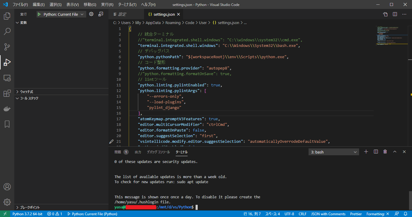This screenshot has width=412, height=217.
Task: Click Python: Current File (Python) in status bar
Action: coord(92,214)
